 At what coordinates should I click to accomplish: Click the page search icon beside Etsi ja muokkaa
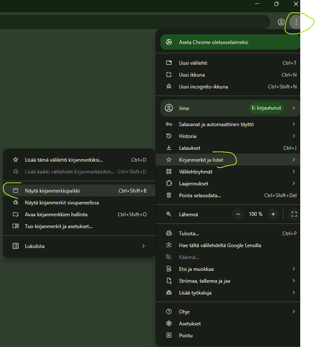(x=169, y=269)
